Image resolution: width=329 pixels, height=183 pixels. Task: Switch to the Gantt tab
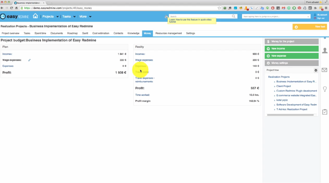point(85,33)
